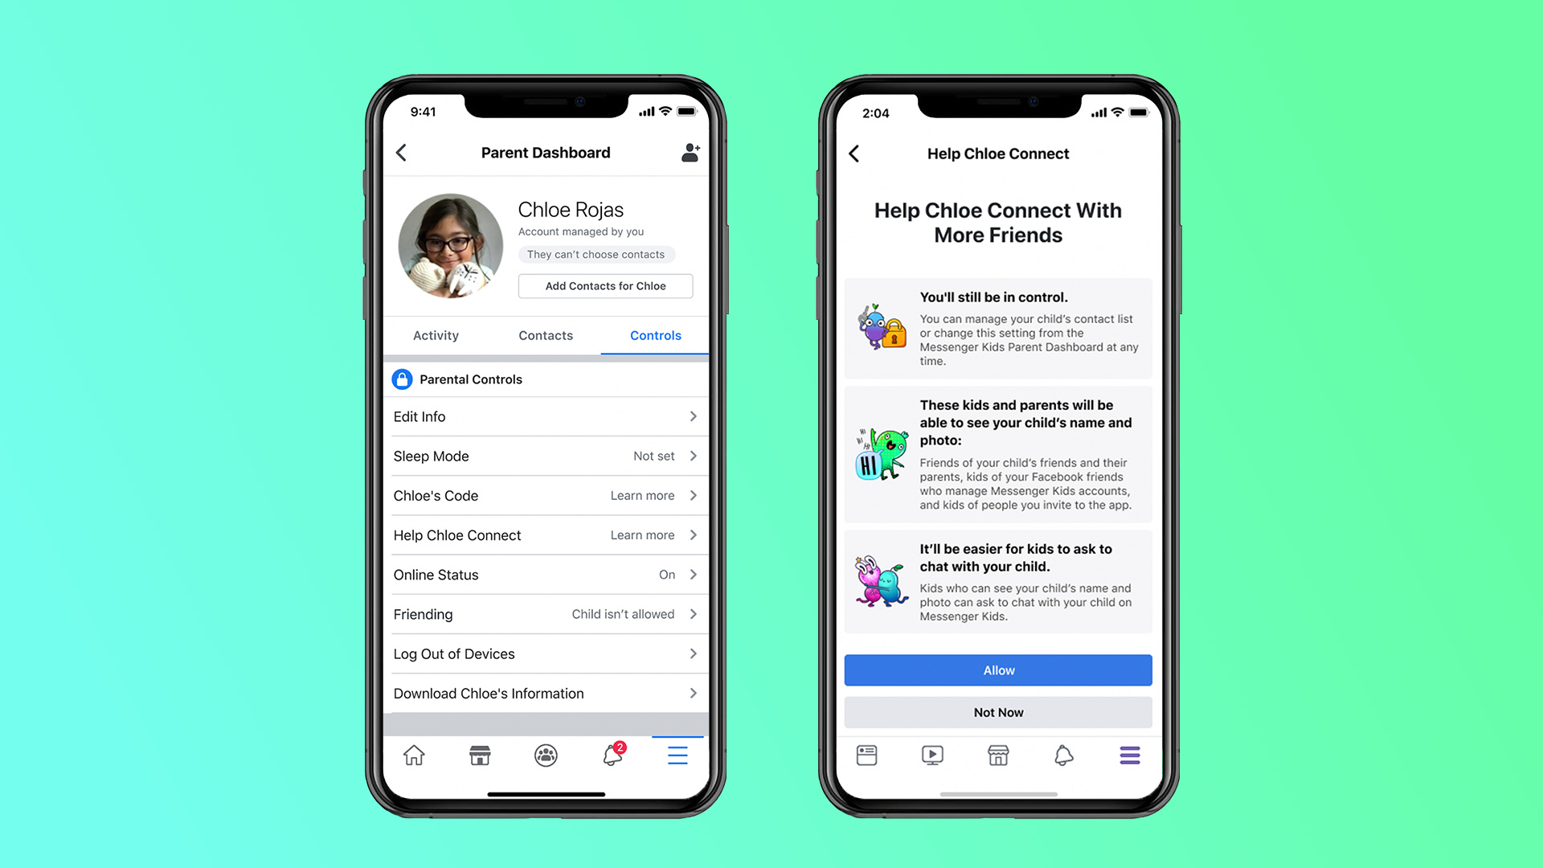The height and width of the screenshot is (868, 1543).
Task: Tap the Parent Dashboard profile icon
Action: coord(688,153)
